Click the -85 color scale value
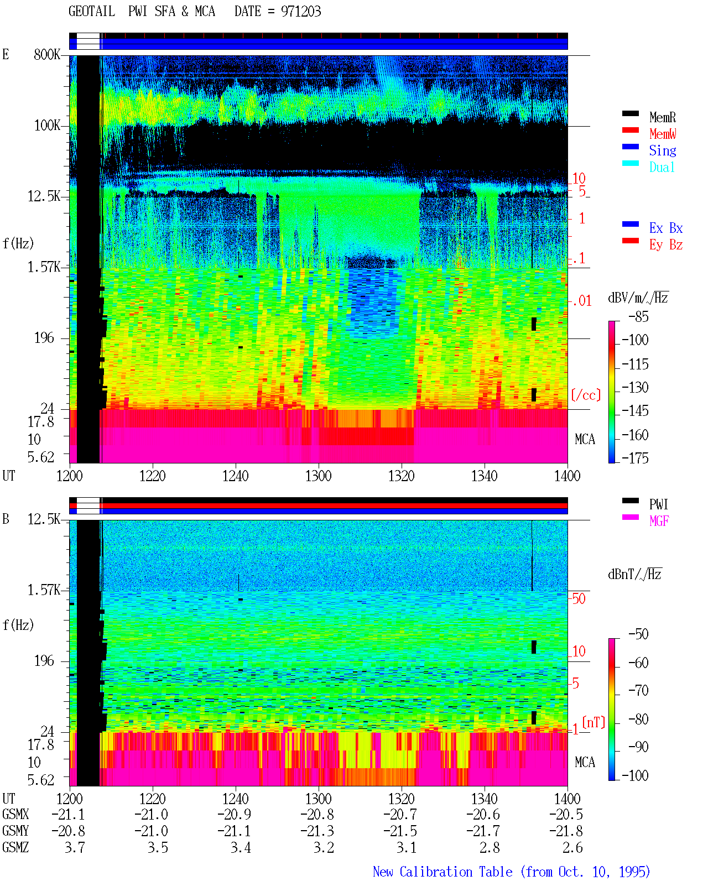This screenshot has height=881, width=708. pyautogui.click(x=638, y=317)
